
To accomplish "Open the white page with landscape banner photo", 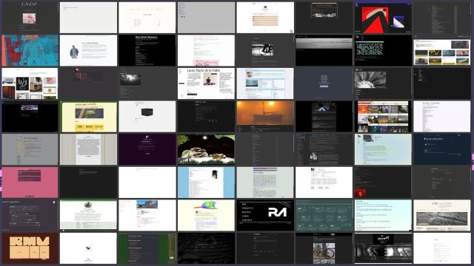I will 147,215.
